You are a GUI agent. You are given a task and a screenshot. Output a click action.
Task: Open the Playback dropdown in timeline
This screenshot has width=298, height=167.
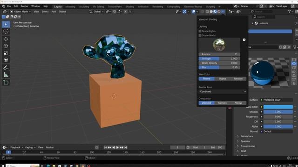tap(17, 148)
